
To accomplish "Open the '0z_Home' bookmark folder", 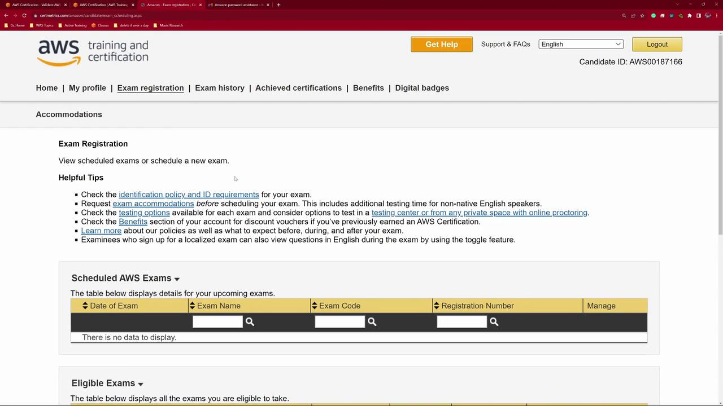I will click(x=15, y=25).
